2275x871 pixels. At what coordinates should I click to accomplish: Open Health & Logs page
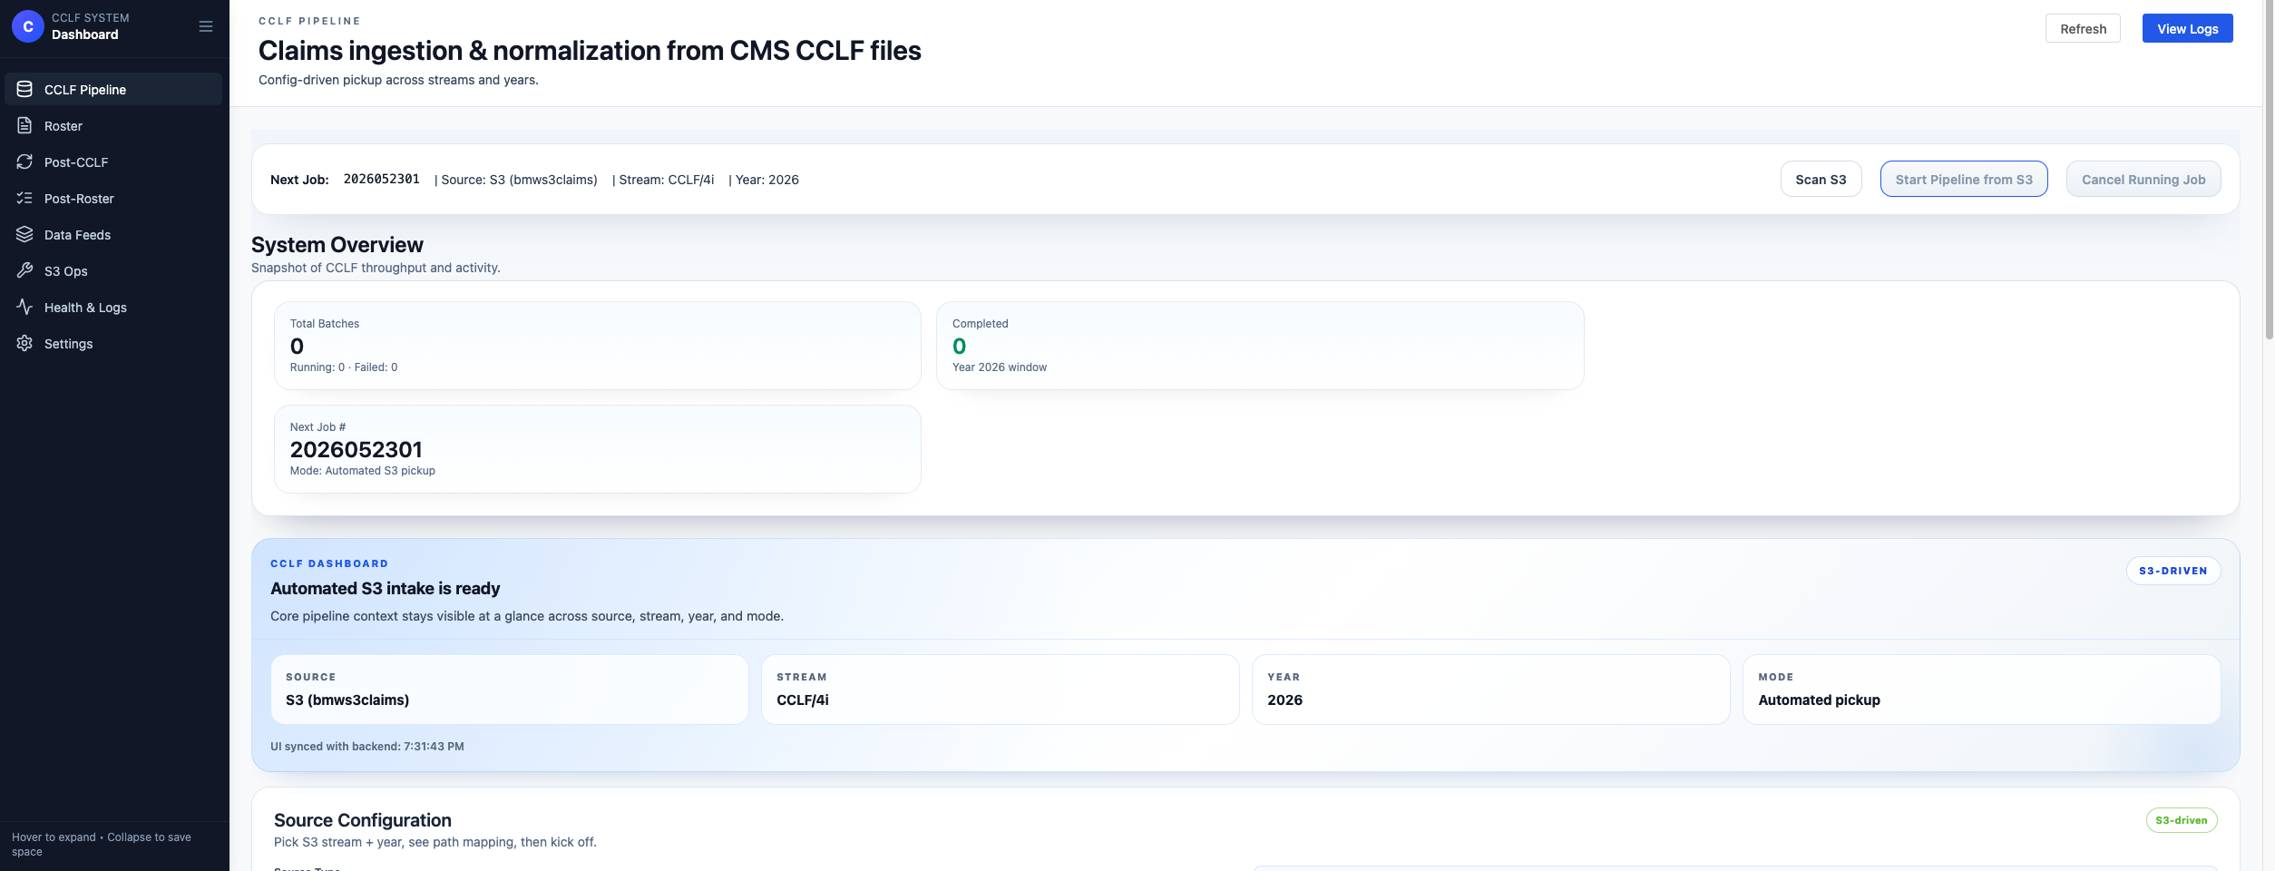coord(113,307)
